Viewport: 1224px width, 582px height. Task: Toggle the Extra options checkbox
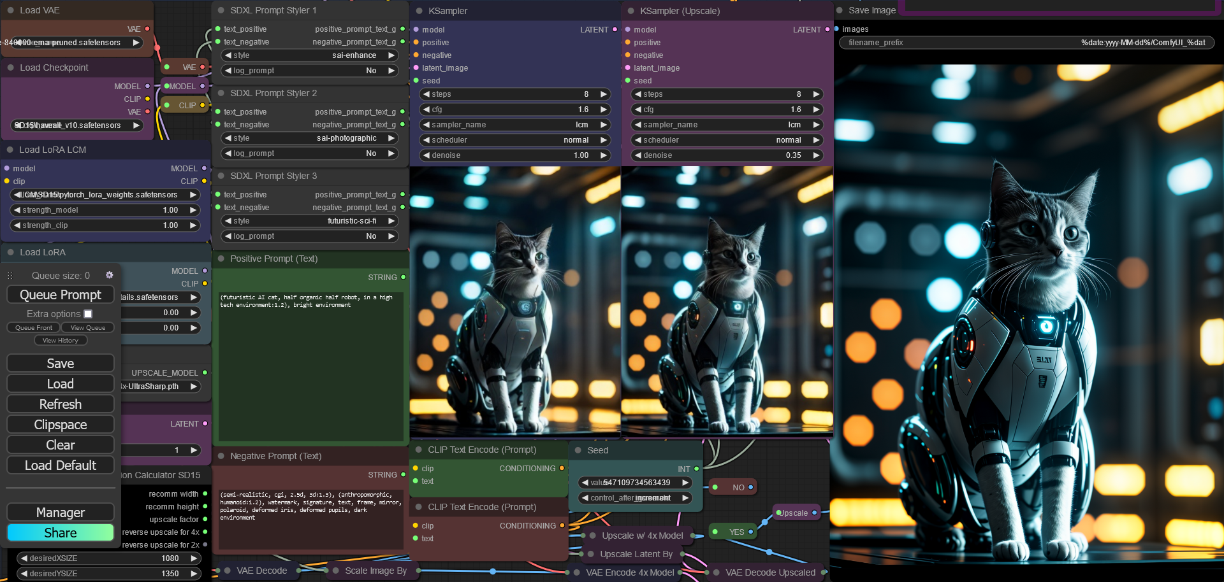coord(88,314)
